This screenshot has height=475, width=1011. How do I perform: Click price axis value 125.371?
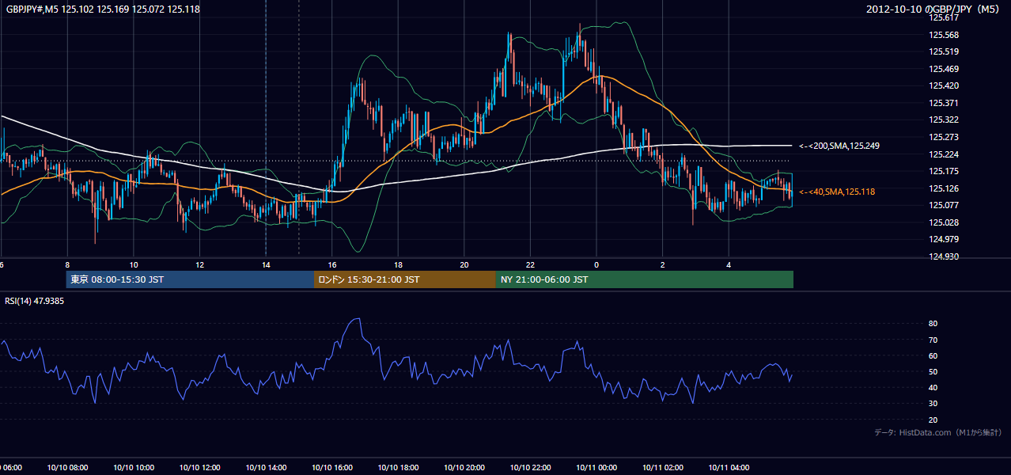(x=945, y=103)
